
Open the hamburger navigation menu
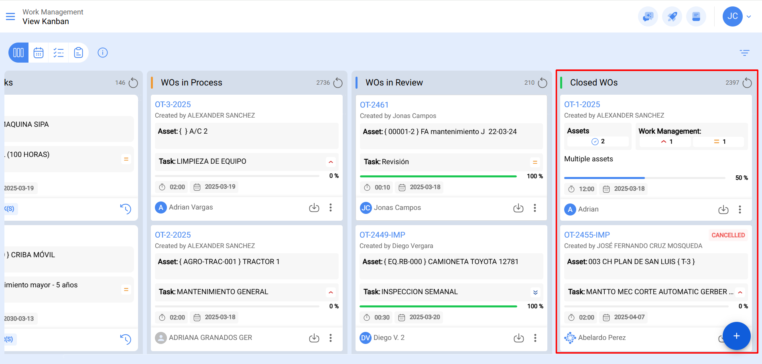(x=10, y=16)
